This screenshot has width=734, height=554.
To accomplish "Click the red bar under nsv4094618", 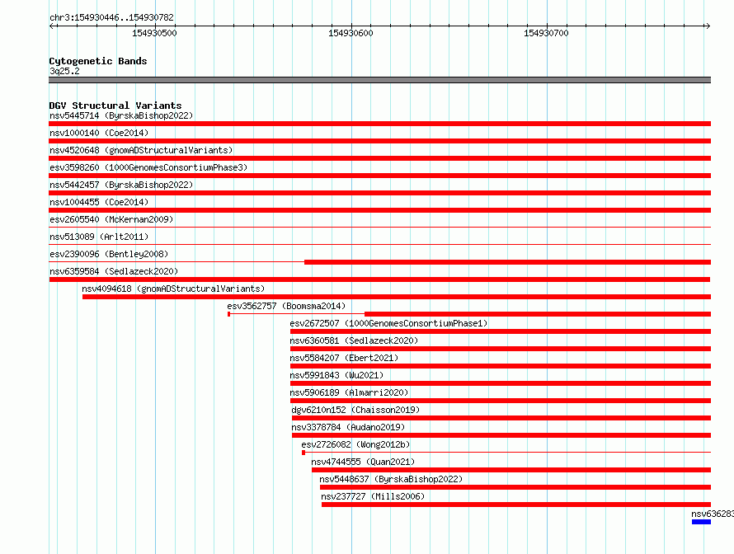I will click(x=397, y=297).
